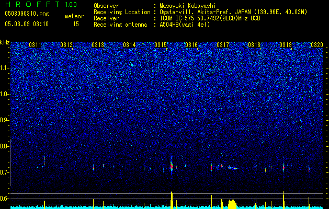Click the meteor count value 15
329x209 pixels.
click(x=76, y=24)
